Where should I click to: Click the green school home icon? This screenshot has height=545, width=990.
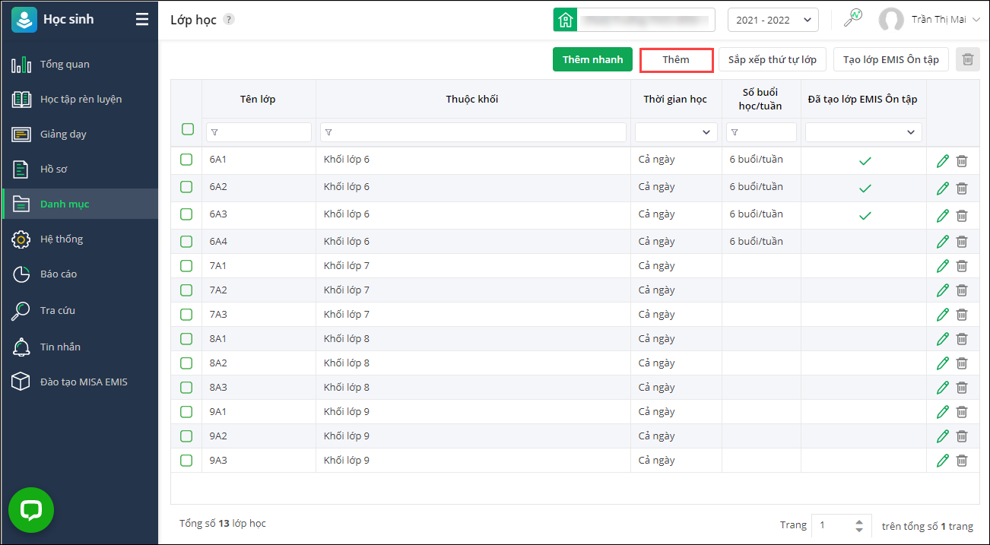pos(565,20)
